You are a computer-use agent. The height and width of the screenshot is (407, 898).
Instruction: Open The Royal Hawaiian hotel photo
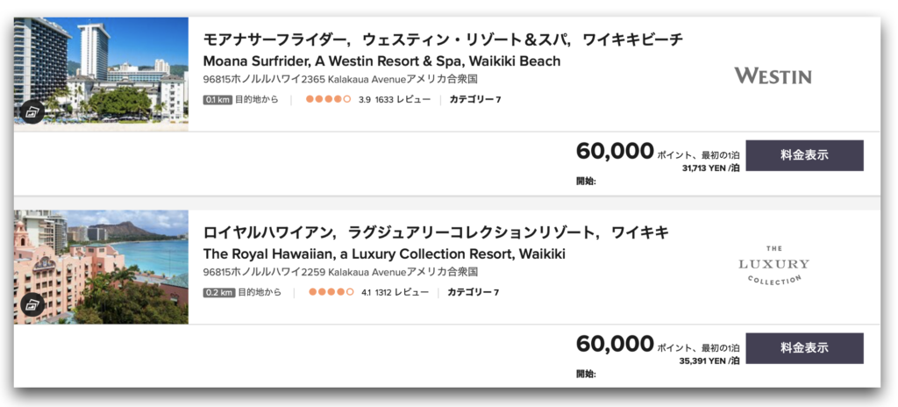(101, 267)
